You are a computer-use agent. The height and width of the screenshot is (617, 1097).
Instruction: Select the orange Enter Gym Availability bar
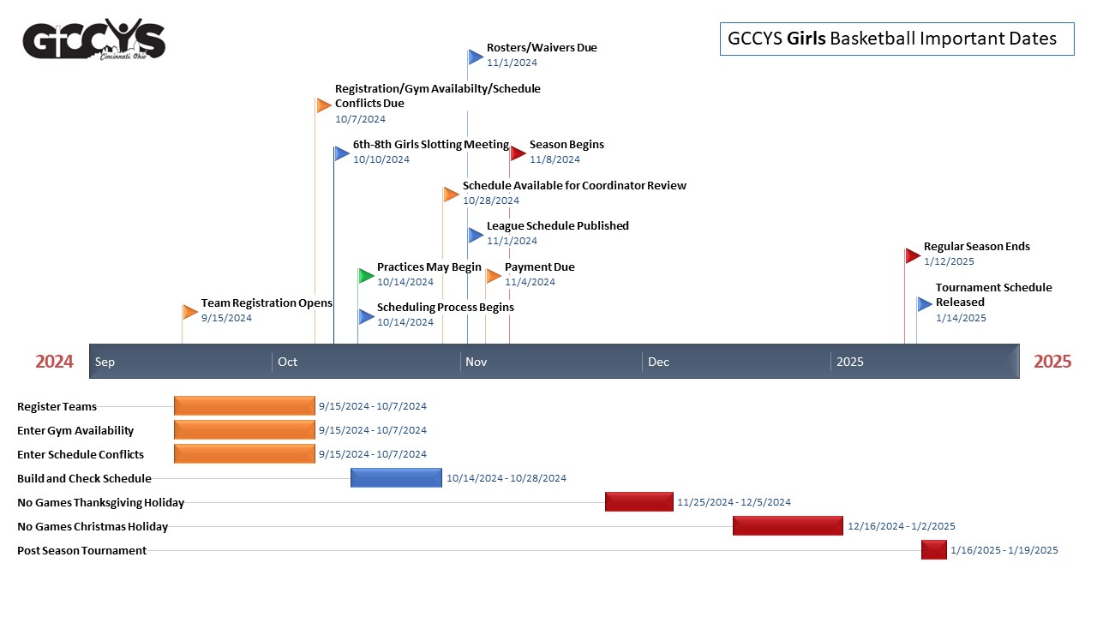tap(244, 430)
